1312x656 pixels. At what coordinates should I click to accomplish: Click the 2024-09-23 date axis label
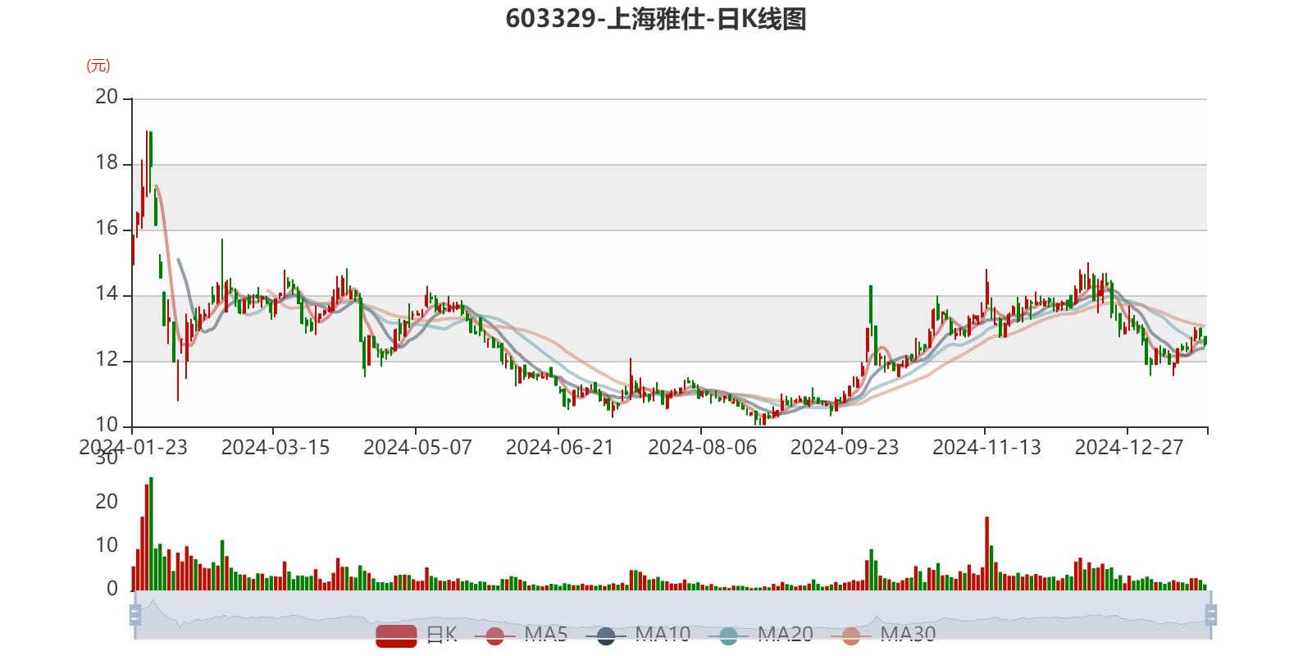[x=845, y=448]
